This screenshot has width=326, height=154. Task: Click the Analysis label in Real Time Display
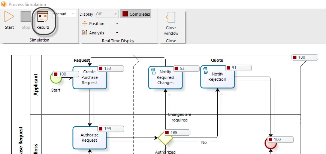(97, 33)
